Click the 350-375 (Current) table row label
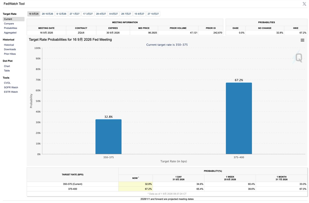 pos(73,184)
